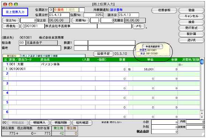The image size is (206, 138).
Task: Click the 送り状 invoice button
Action: coord(191,40)
